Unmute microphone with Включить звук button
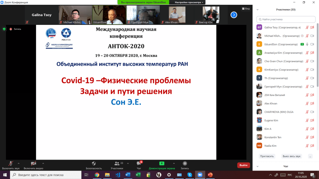Screen dimensions: 319x179 click(x=11, y=163)
